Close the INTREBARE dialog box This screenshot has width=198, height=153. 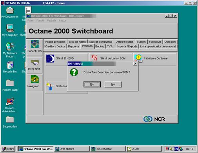point(135,63)
